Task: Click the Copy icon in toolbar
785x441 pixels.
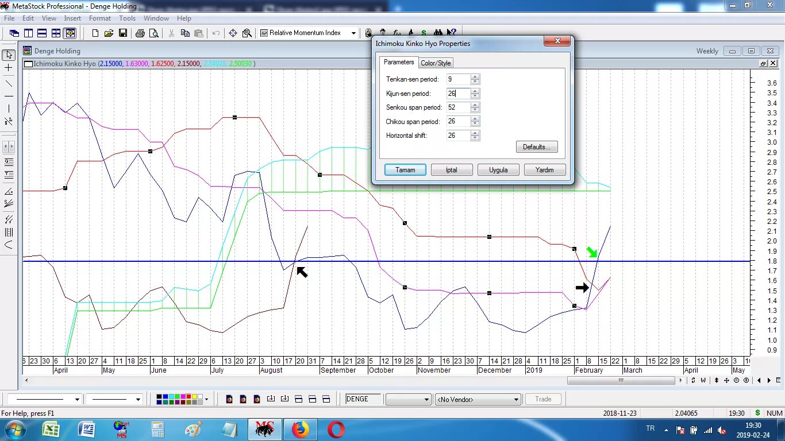Action: tap(185, 33)
